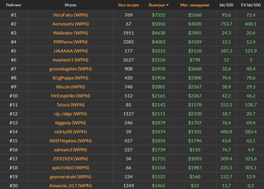The height and width of the screenshot is (189, 264).
Task: Click the rip_ridge (WPN) player link
Action: (70, 114)
